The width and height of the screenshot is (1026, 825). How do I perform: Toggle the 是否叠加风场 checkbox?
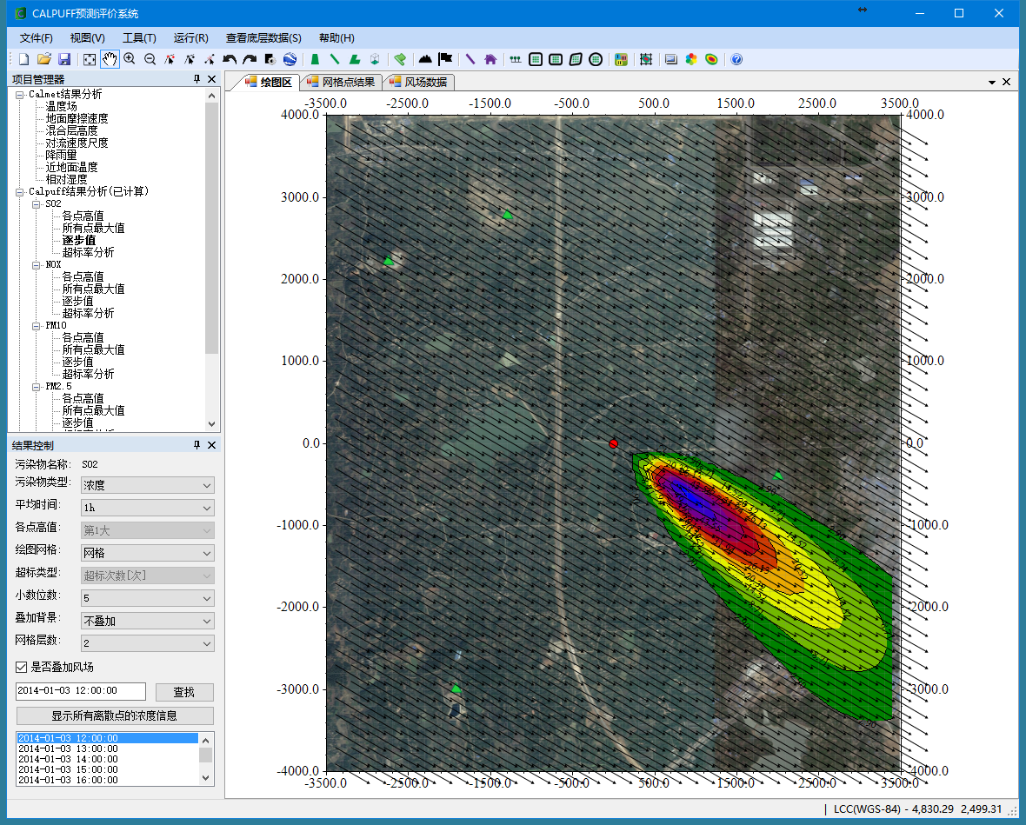click(x=22, y=667)
